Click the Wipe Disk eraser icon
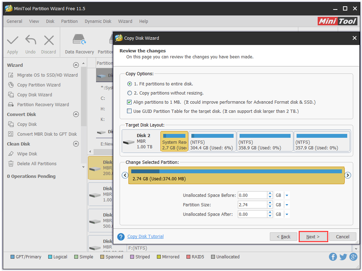Screen dimensions: 362x271 point(11,154)
